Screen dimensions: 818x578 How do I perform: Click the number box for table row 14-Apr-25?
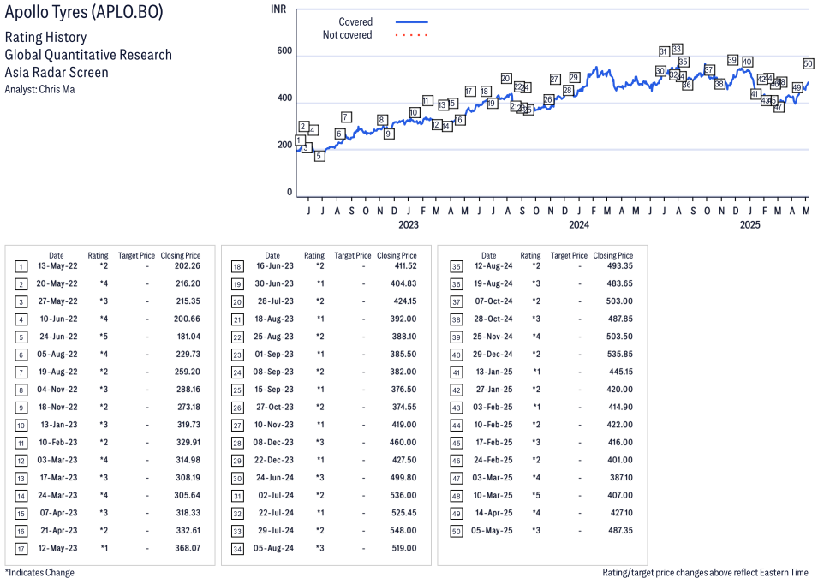pyautogui.click(x=457, y=514)
